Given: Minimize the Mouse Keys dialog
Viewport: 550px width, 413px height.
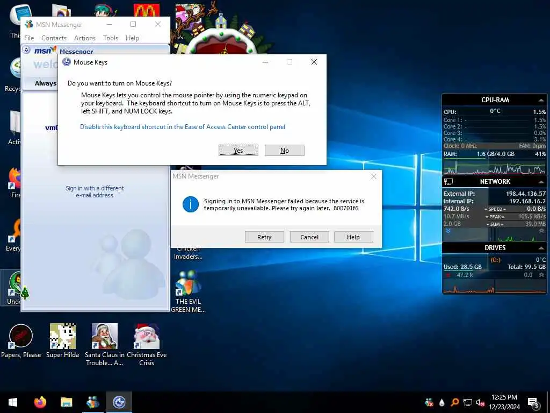Looking at the screenshot, I should [x=265, y=62].
